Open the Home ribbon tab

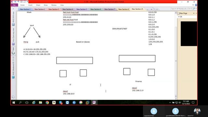click(x=22, y=5)
